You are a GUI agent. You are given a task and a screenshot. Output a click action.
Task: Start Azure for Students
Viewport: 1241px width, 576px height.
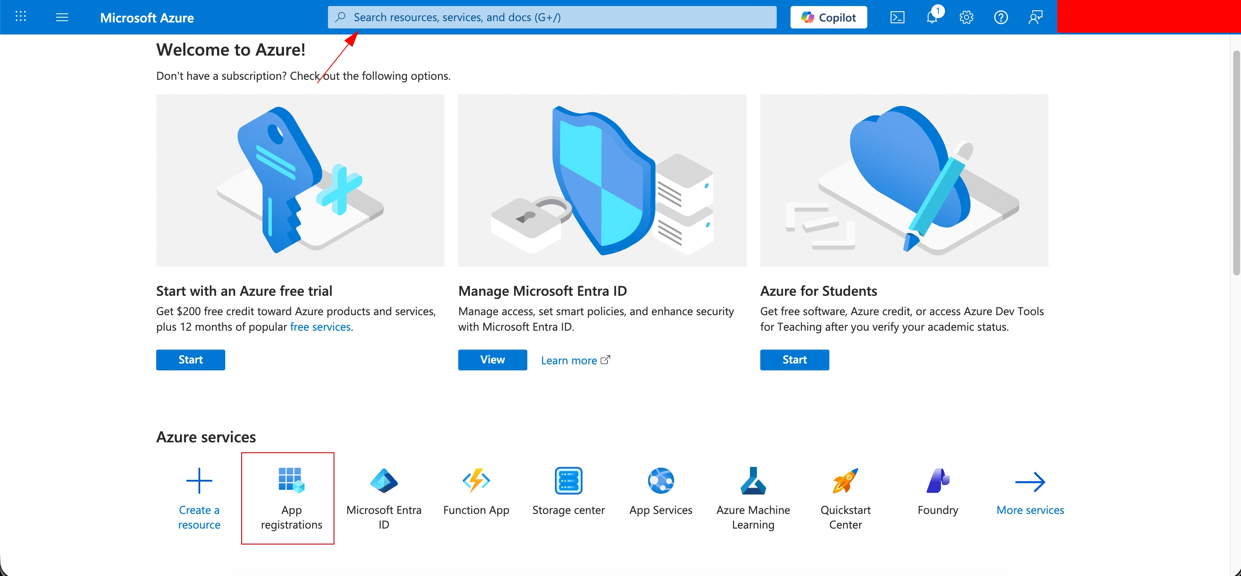click(x=795, y=360)
